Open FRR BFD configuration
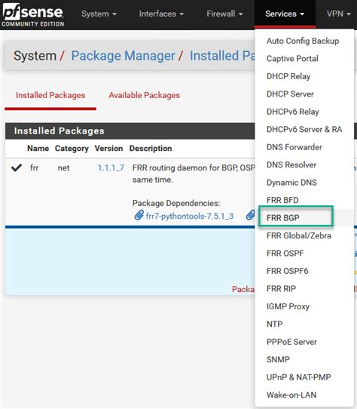Screen dimensions: 357x409 point(282,200)
